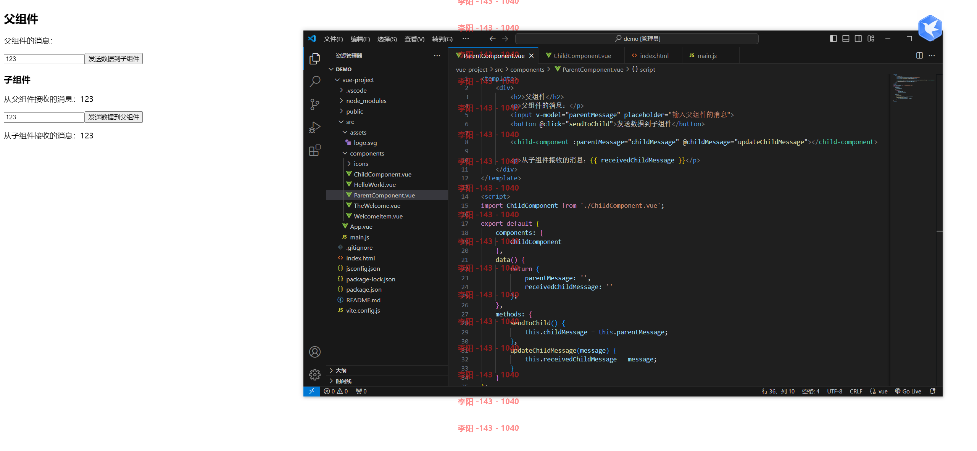
Task: Click the demo command center search box
Action: coord(637,39)
